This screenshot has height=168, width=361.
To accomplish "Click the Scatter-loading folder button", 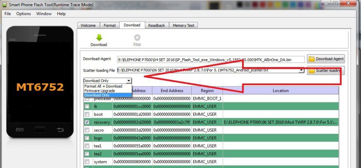I will pos(326,71).
